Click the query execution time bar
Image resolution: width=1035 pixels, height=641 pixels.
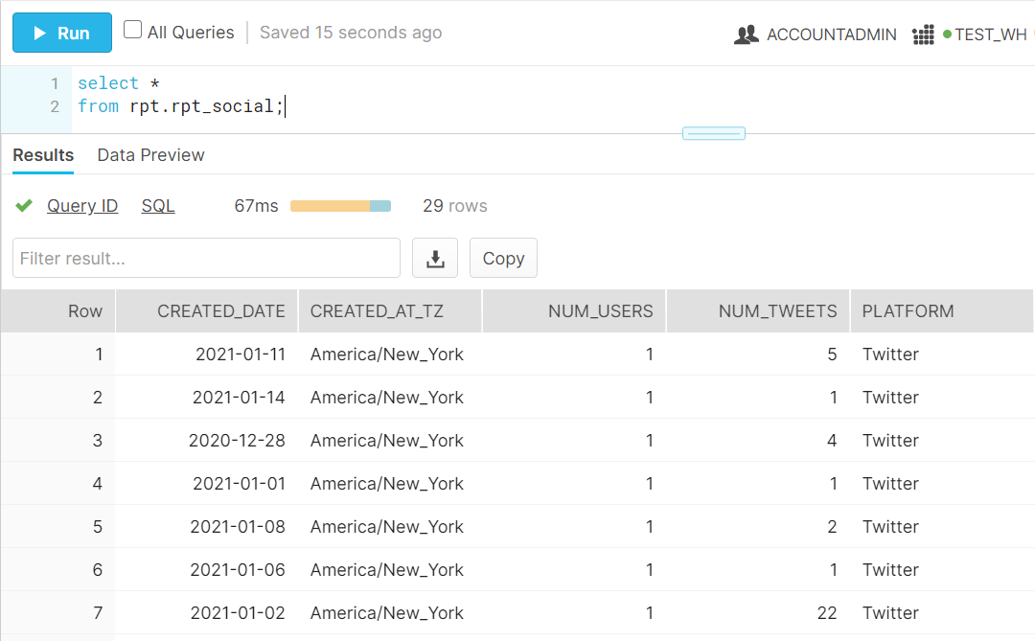tap(340, 206)
